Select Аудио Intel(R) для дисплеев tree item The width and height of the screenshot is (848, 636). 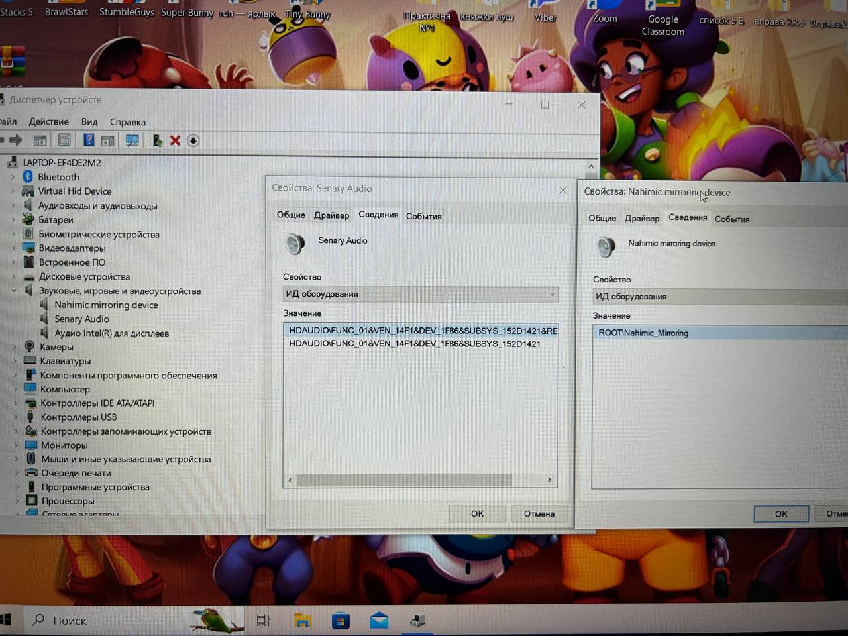click(x=112, y=333)
